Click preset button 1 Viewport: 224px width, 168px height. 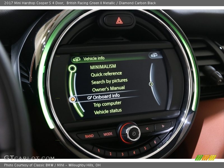[x=99, y=151]
